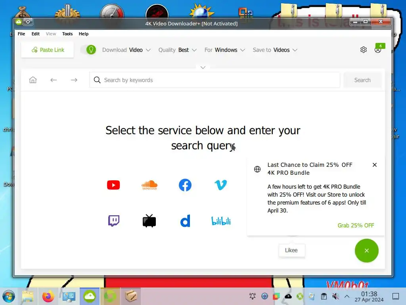Image resolution: width=406 pixels, height=305 pixels.
Task: Focus the Search by keywords field
Action: (x=214, y=80)
